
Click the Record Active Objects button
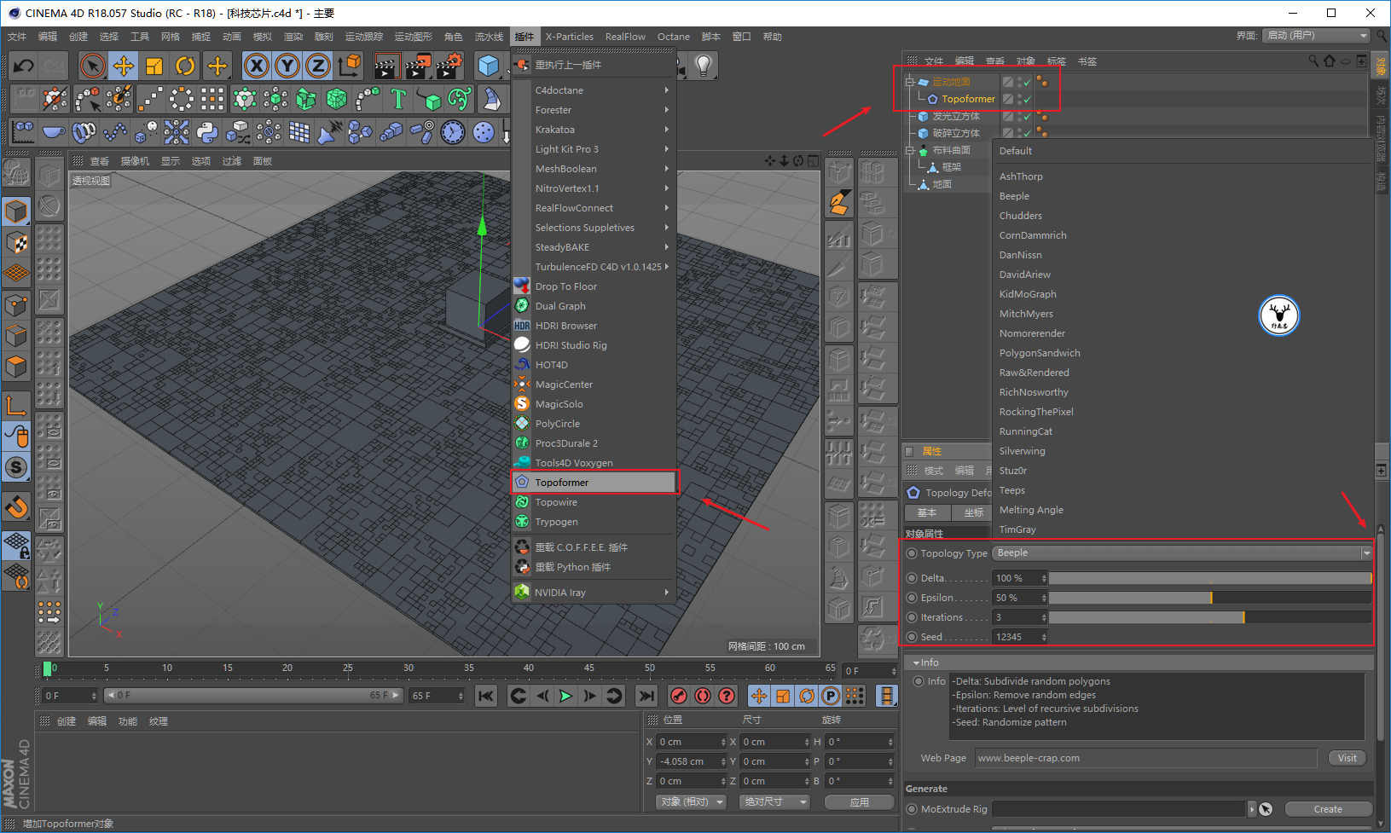point(678,696)
